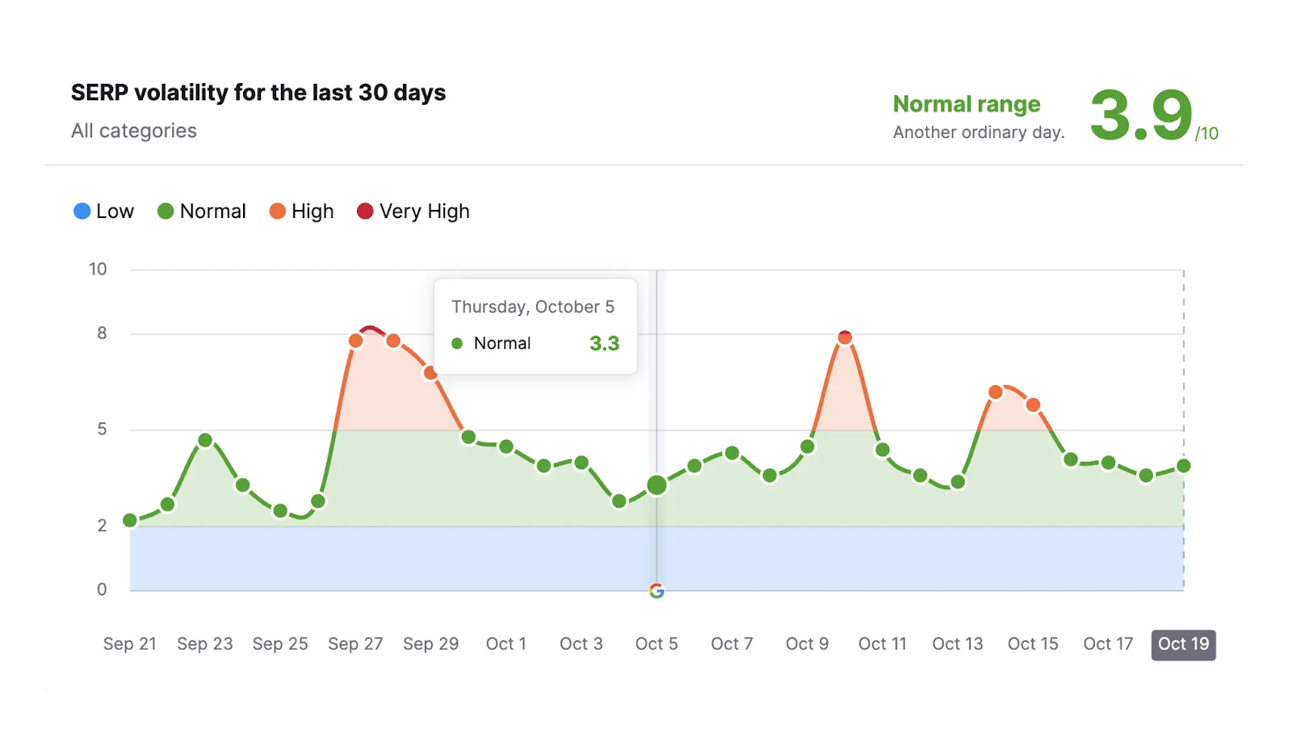1292x729 pixels.
Task: Click the green Normal legend dot
Action: point(165,211)
